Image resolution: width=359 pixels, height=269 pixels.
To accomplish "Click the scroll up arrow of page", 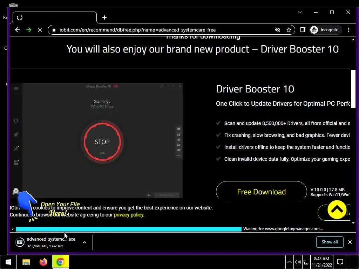I will click(x=353, y=40).
